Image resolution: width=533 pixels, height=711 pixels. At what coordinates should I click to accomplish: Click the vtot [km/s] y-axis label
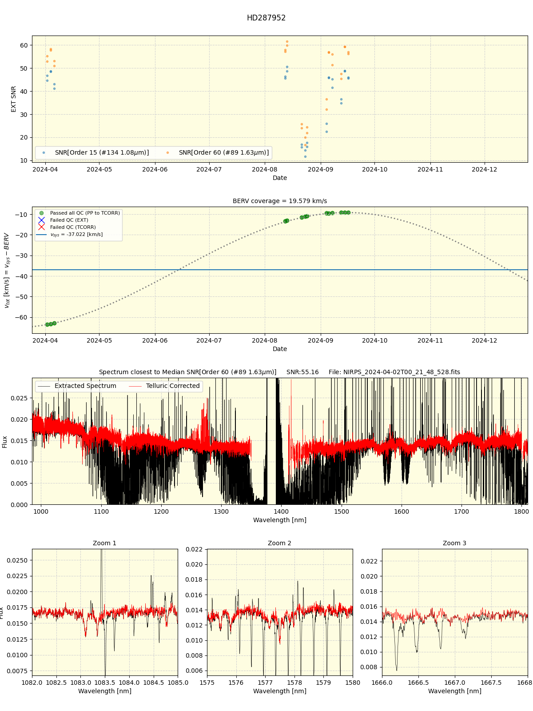(x=7, y=270)
